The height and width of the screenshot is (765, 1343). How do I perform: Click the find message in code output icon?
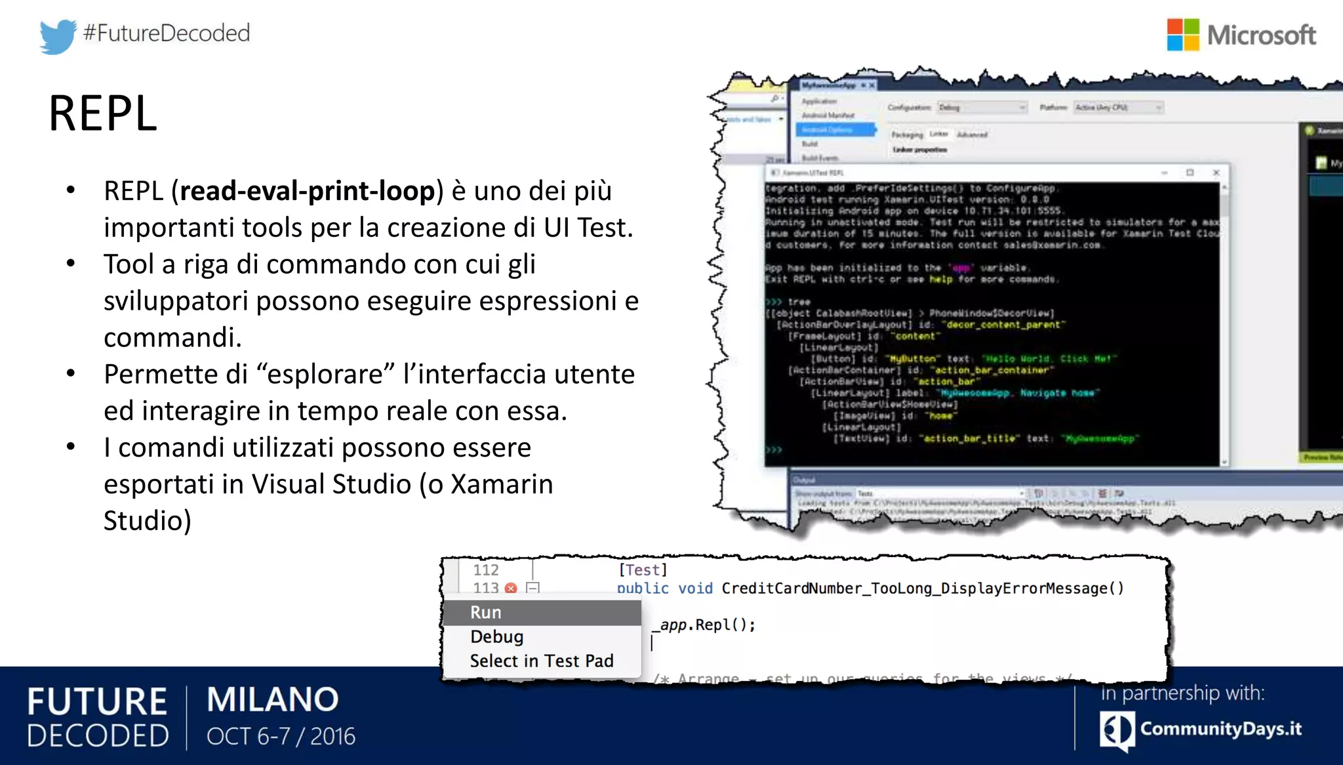tap(1038, 493)
